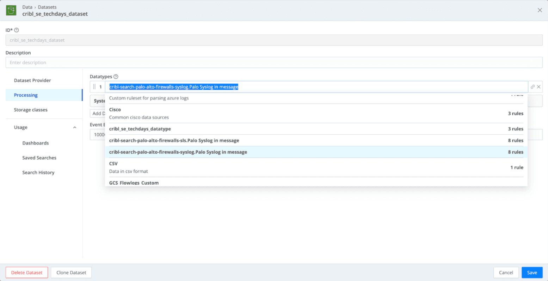Click the Description input field

tap(274, 63)
